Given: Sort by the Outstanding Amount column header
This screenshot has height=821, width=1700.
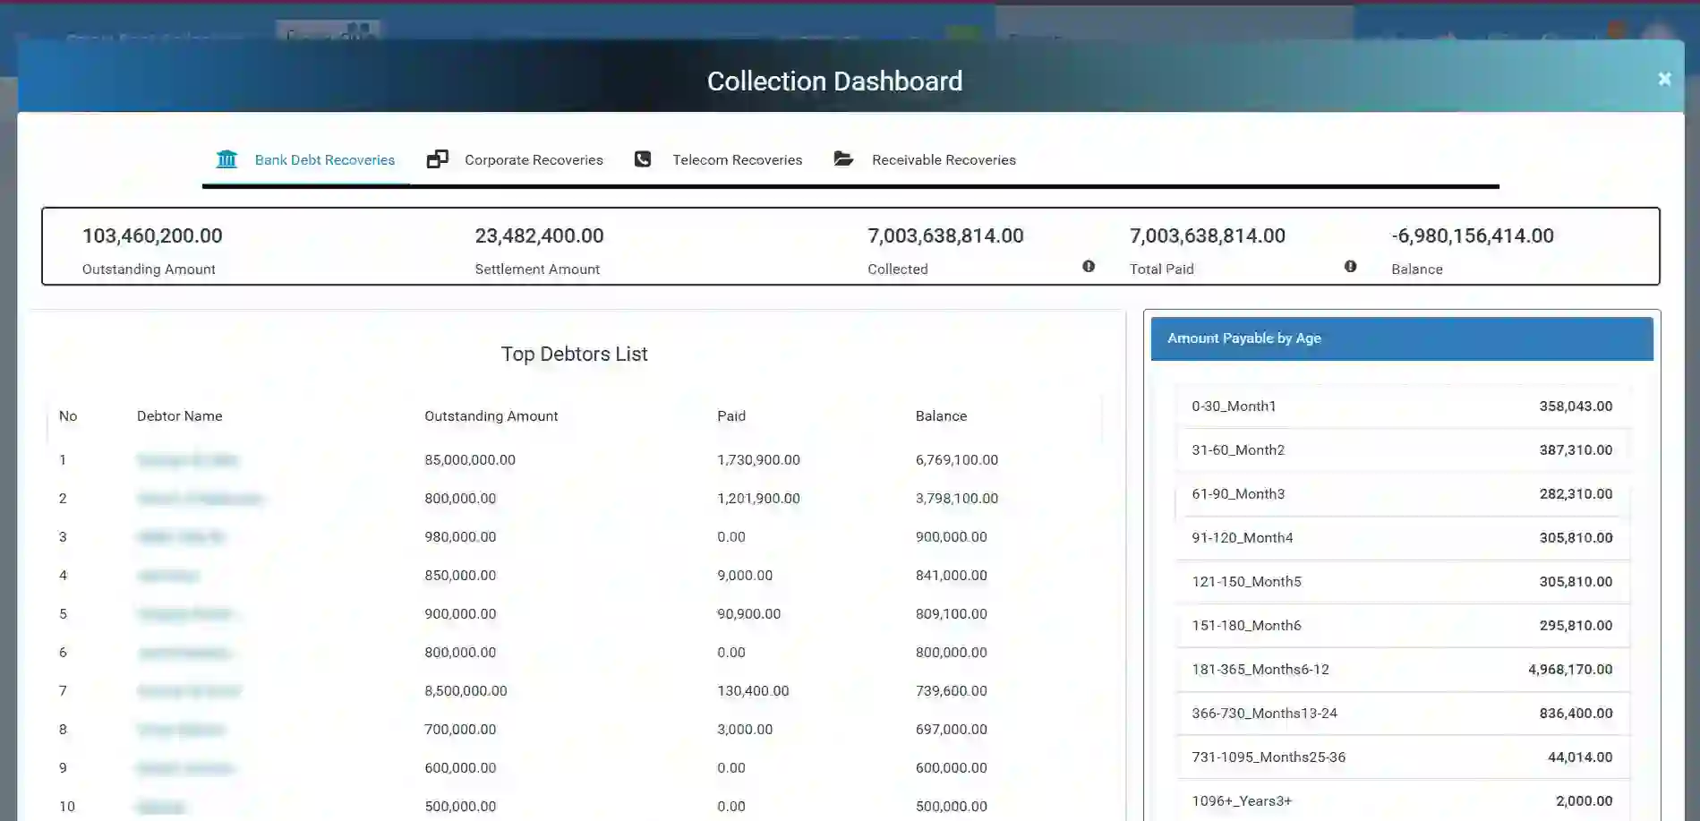Looking at the screenshot, I should (x=491, y=415).
